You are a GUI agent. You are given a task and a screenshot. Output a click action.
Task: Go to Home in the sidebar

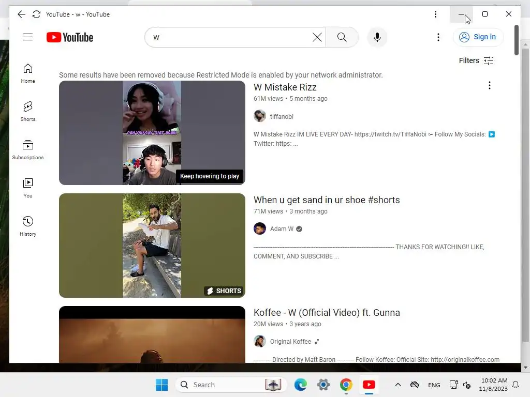28,73
